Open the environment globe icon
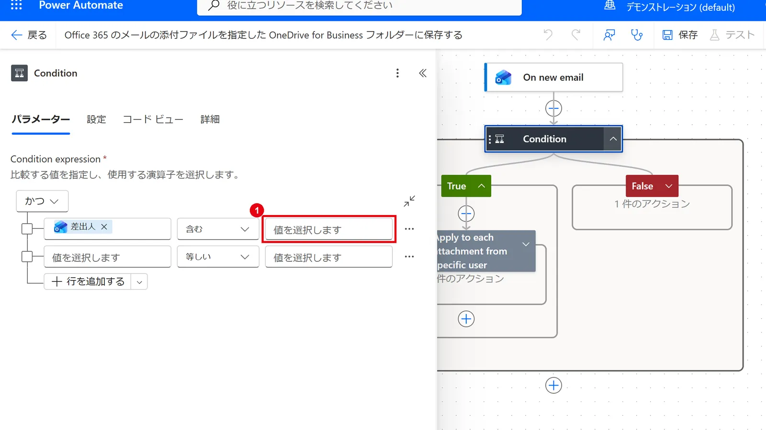This screenshot has height=430, width=766. pyautogui.click(x=609, y=6)
